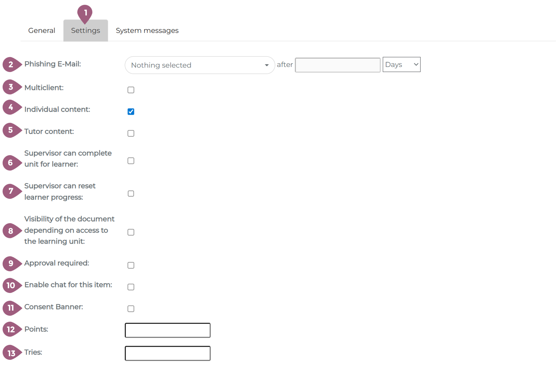This screenshot has height=372, width=559.
Task: Click marker 4 next to Individual content
Action: (x=11, y=107)
